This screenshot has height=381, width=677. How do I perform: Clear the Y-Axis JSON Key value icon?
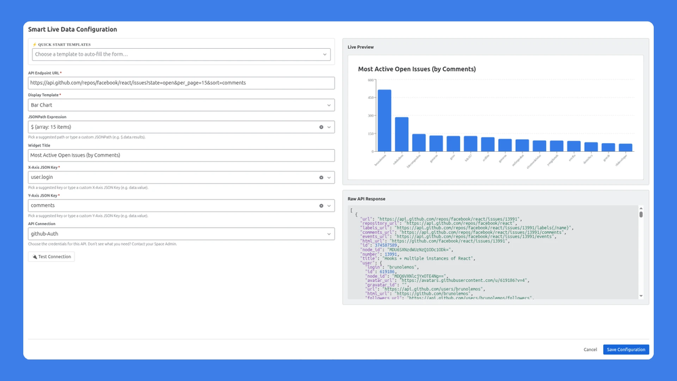coord(321,205)
